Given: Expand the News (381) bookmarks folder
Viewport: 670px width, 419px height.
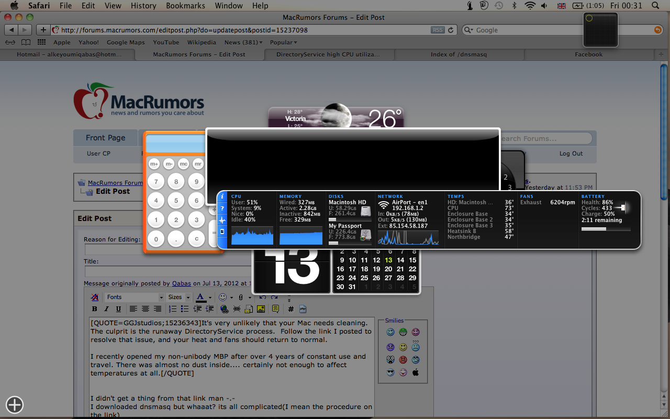Looking at the screenshot, I should [244, 42].
